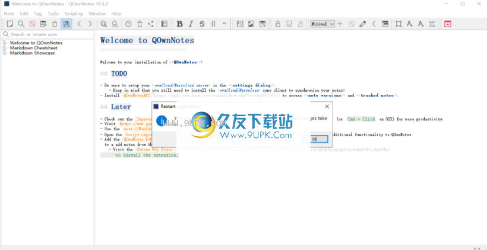Select Markdown Cheatsheet note
This screenshot has height=250, width=487.
coord(33,48)
